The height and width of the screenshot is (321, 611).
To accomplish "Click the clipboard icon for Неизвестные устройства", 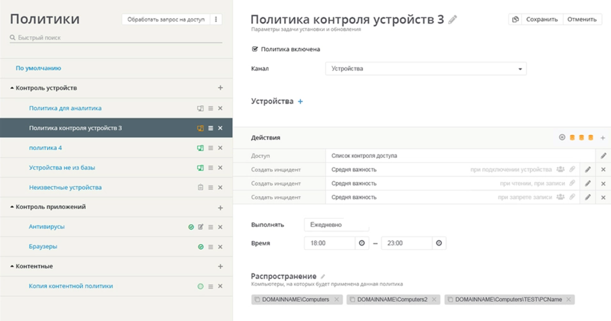I will [x=200, y=187].
